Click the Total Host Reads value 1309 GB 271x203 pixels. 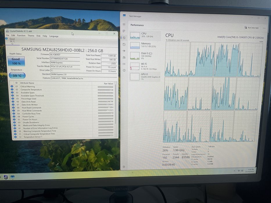[x=109, y=56]
